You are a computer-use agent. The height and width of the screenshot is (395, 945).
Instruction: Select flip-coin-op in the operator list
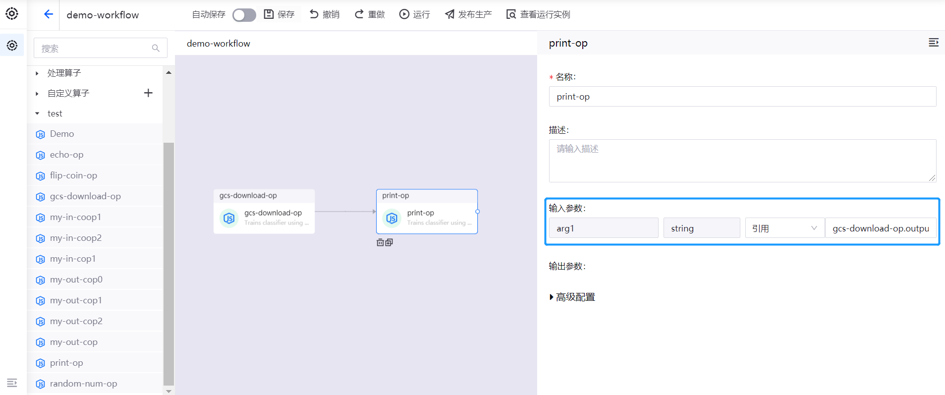(73, 175)
